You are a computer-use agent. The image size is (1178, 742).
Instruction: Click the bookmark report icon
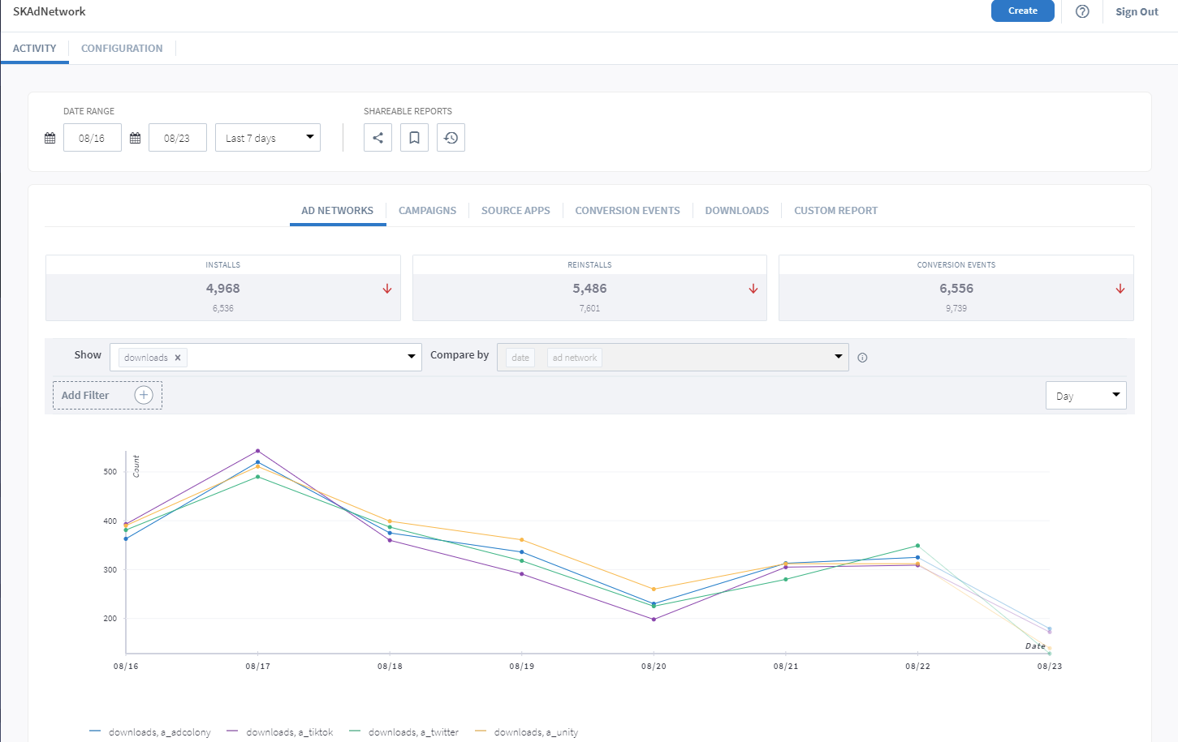414,138
